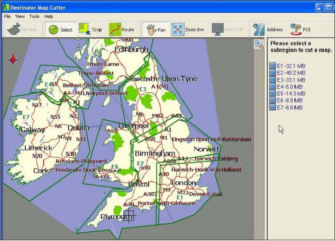Click the map's vertical scrollbar track
The width and height of the screenshot is (335, 241).
click(x=259, y=145)
